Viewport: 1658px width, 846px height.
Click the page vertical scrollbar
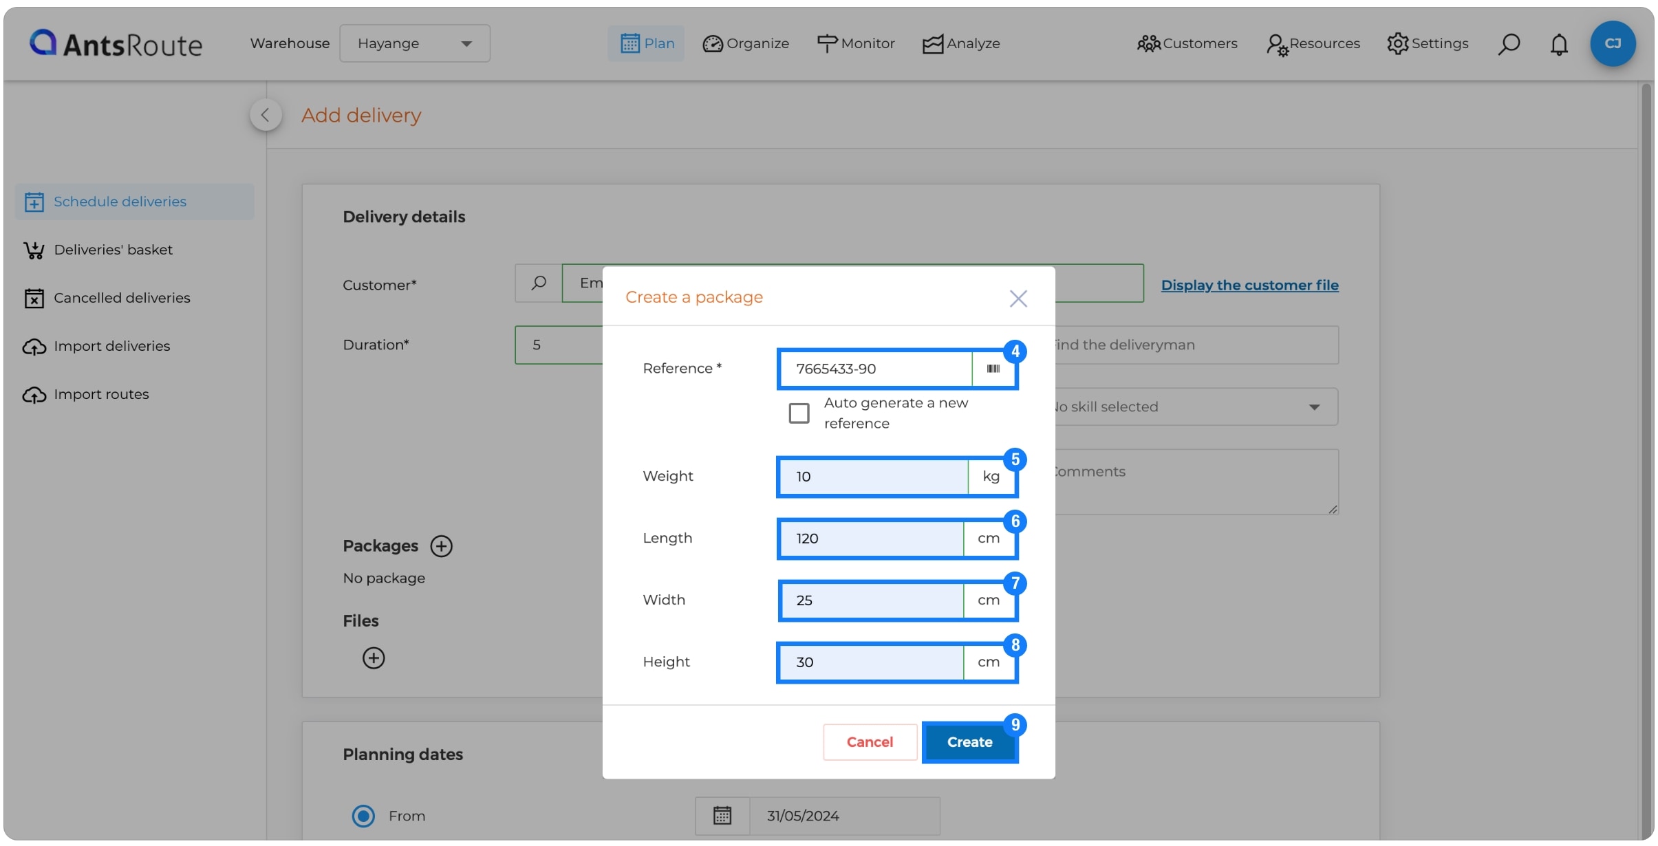coord(1647,461)
